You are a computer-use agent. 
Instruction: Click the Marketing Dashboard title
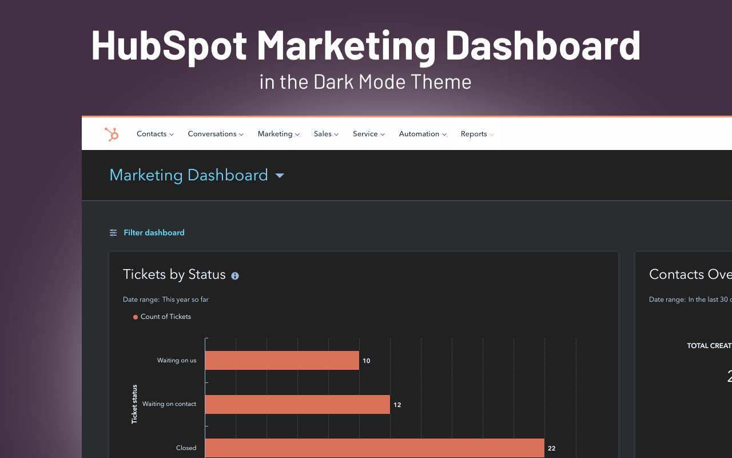[x=189, y=175]
